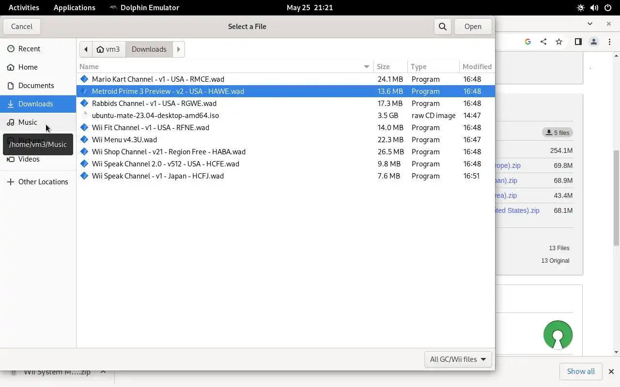Click the share icon in the browser toolbar

tap(543, 42)
